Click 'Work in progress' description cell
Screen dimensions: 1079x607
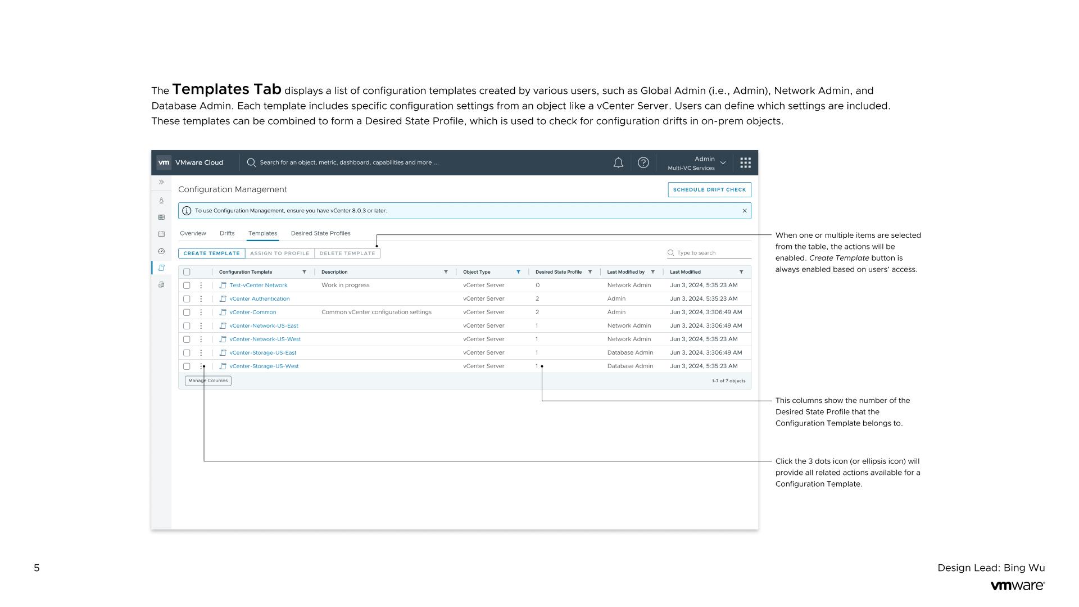346,285
